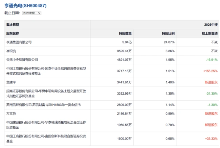Viewport: 220px width, 148px height.
Task: Select the holding amount 3717.15万
Action: coord(124,71)
